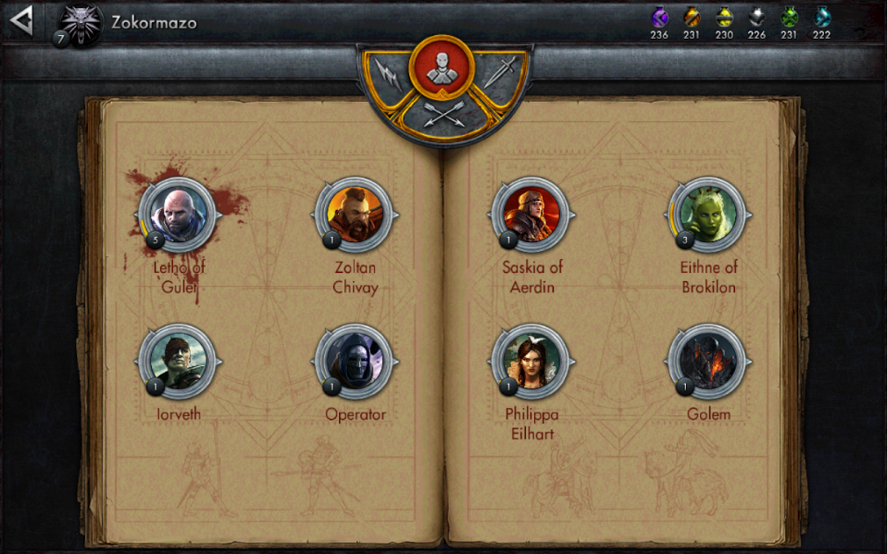Choose Saskia of Aerdin portrait

(x=531, y=215)
